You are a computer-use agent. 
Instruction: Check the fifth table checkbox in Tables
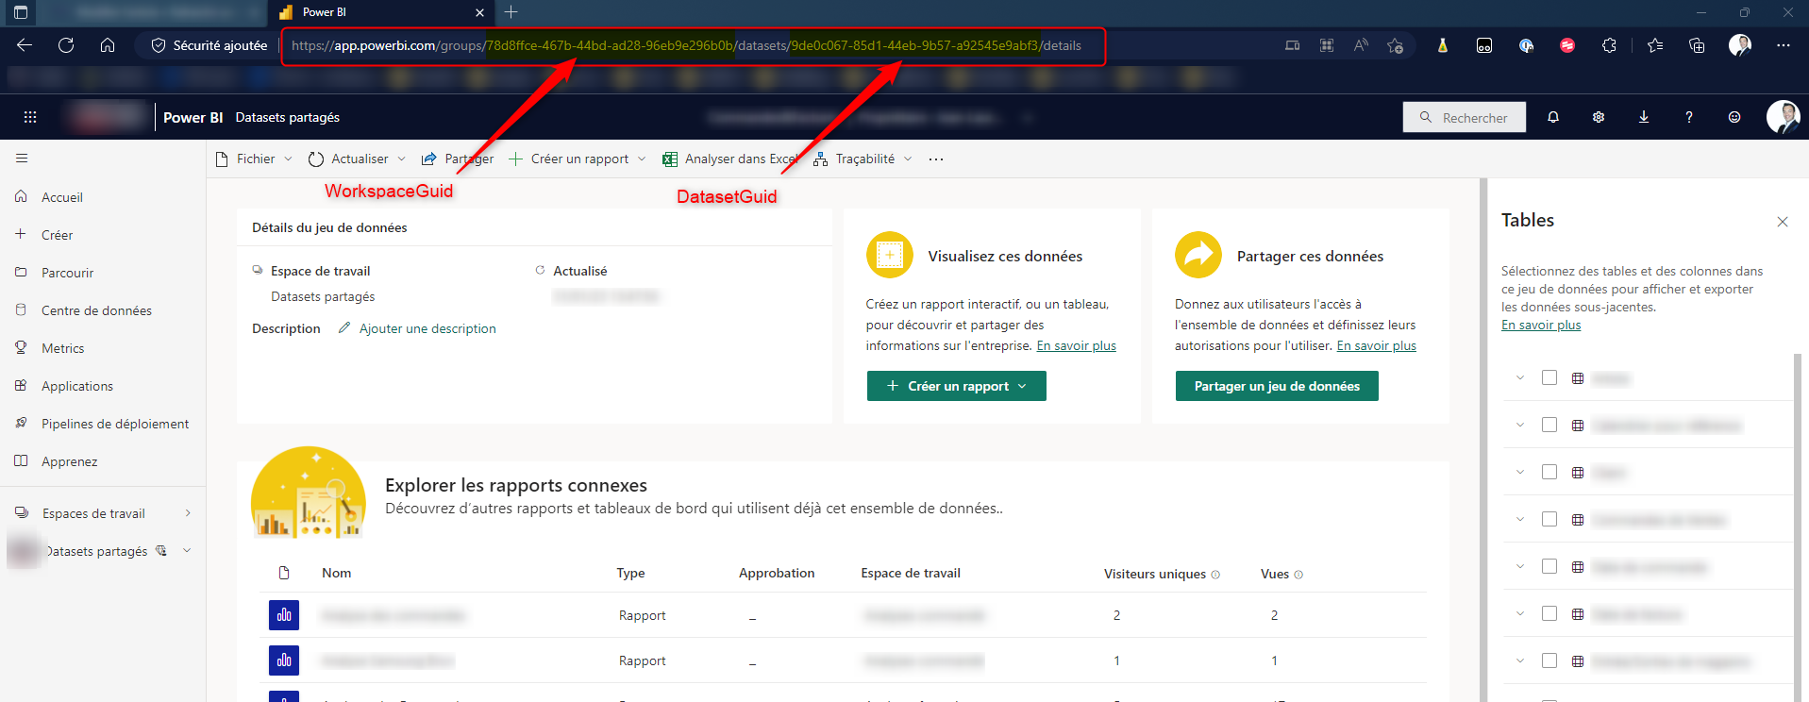[x=1549, y=566]
